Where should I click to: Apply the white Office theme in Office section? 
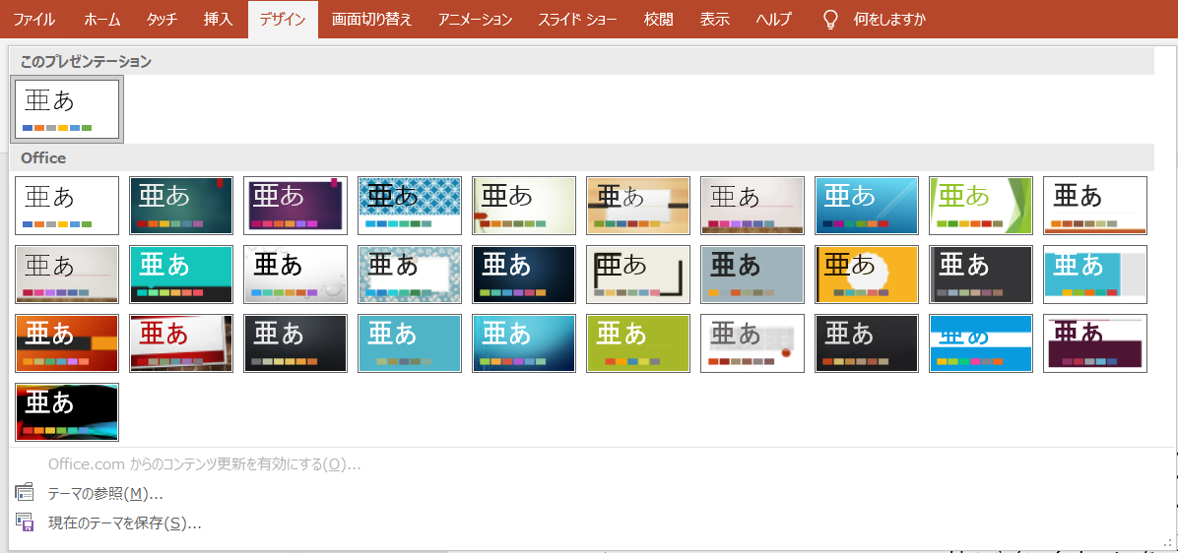[x=67, y=206]
